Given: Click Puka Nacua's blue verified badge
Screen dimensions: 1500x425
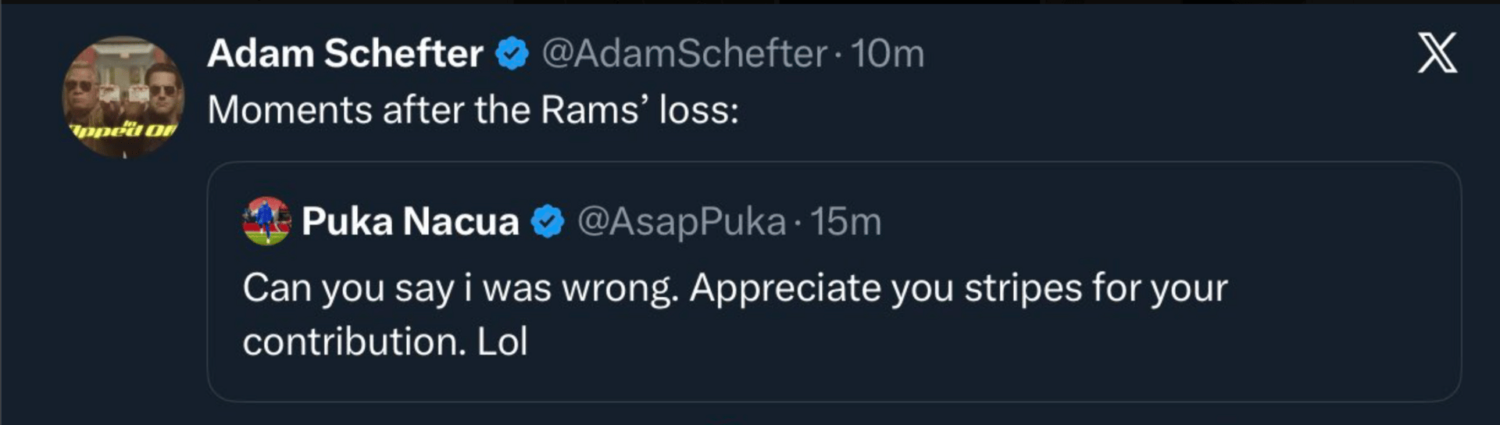Looking at the screenshot, I should [x=548, y=221].
